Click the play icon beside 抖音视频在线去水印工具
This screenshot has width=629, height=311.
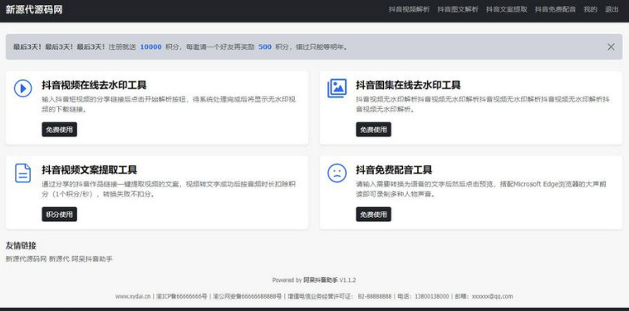click(x=23, y=88)
